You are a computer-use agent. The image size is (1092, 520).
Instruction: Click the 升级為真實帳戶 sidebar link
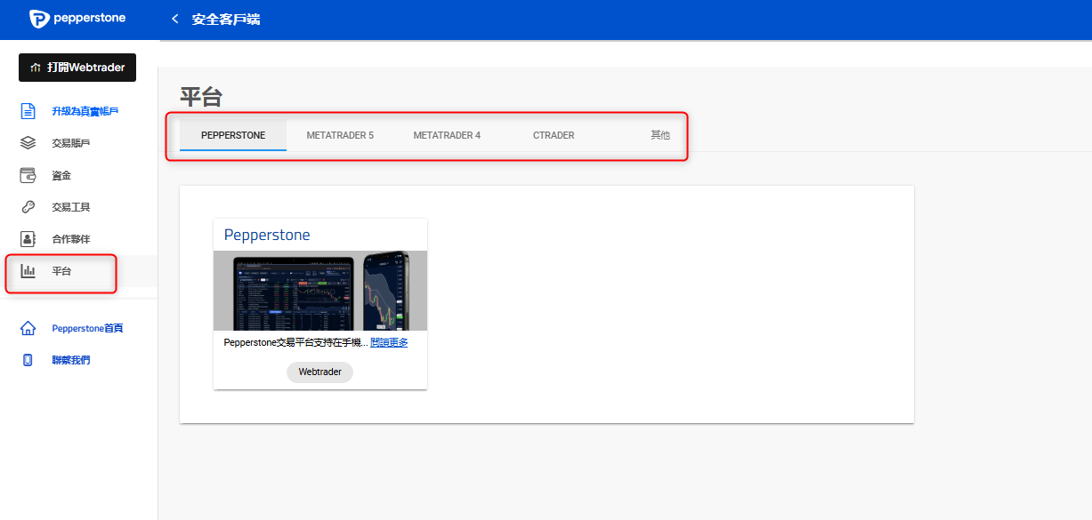[x=85, y=111]
